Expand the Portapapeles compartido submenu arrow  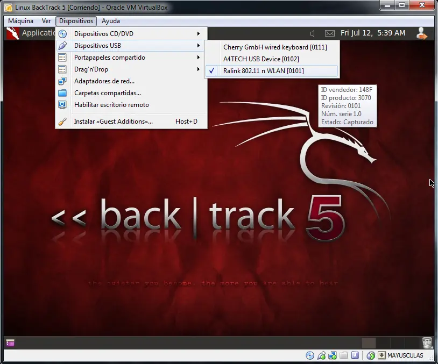tap(199, 58)
